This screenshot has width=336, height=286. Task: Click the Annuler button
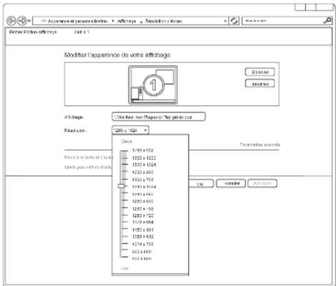231,183
